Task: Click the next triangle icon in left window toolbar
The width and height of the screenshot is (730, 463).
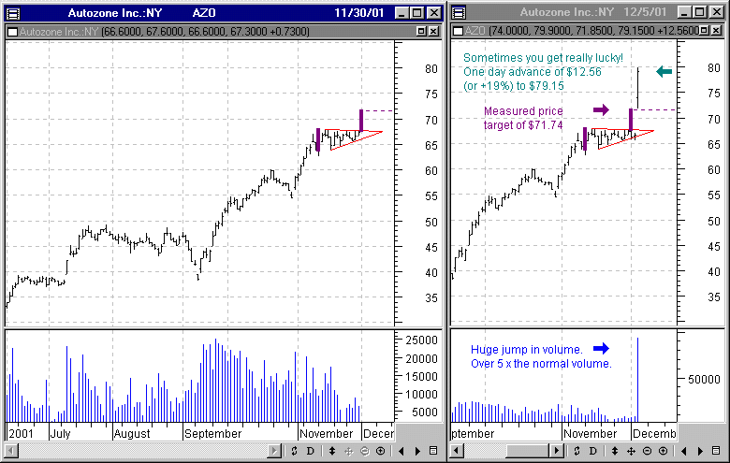Action: (417, 451)
